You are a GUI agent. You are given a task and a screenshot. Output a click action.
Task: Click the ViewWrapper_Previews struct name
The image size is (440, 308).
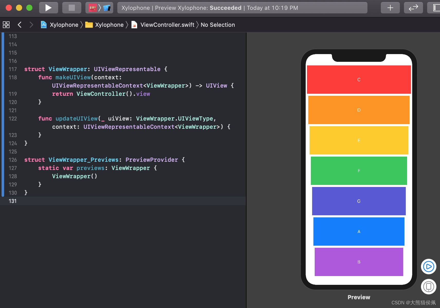click(84, 160)
